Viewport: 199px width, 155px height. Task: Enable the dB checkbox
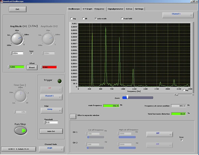click(83, 19)
